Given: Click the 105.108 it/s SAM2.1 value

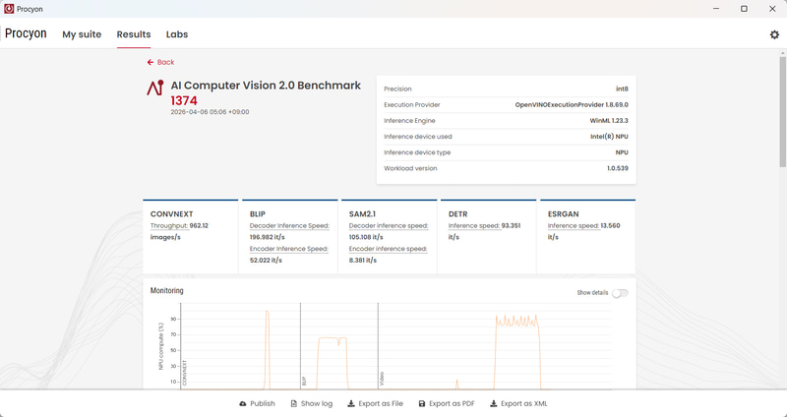Looking at the screenshot, I should coord(366,237).
